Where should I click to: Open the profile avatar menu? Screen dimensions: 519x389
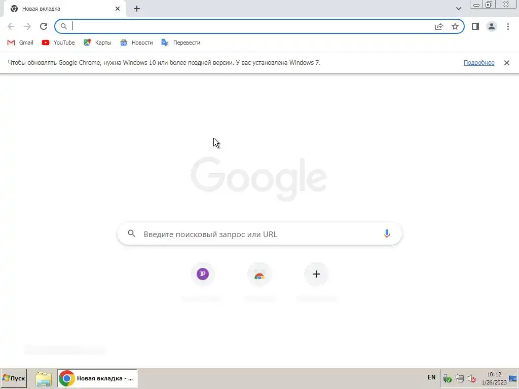[492, 26]
